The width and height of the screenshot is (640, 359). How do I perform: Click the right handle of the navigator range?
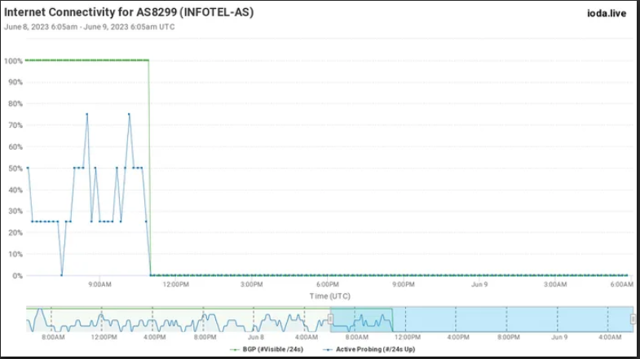tap(633, 318)
